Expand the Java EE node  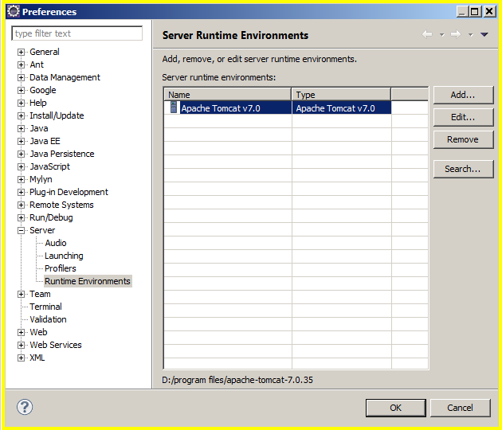click(x=21, y=141)
